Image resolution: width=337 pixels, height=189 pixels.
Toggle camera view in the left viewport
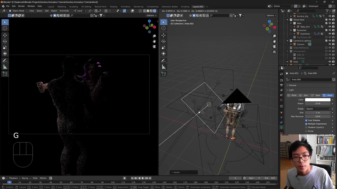click(x=154, y=47)
